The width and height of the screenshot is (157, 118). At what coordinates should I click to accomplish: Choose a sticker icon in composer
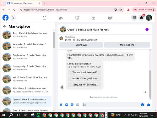72,105
